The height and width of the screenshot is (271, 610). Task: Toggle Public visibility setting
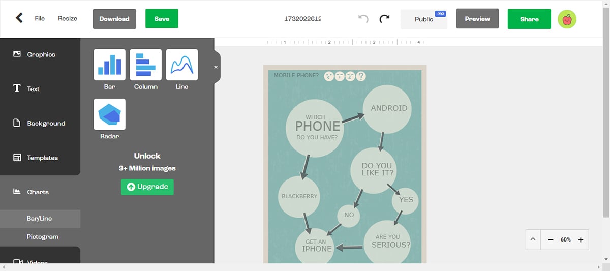coord(424,19)
